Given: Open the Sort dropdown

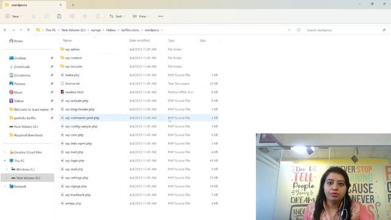Looking at the screenshot, I should click(x=117, y=16).
